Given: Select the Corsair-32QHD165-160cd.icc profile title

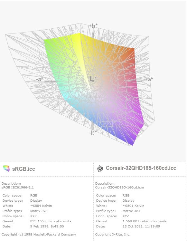Looking at the screenshot, I should tap(141, 168).
